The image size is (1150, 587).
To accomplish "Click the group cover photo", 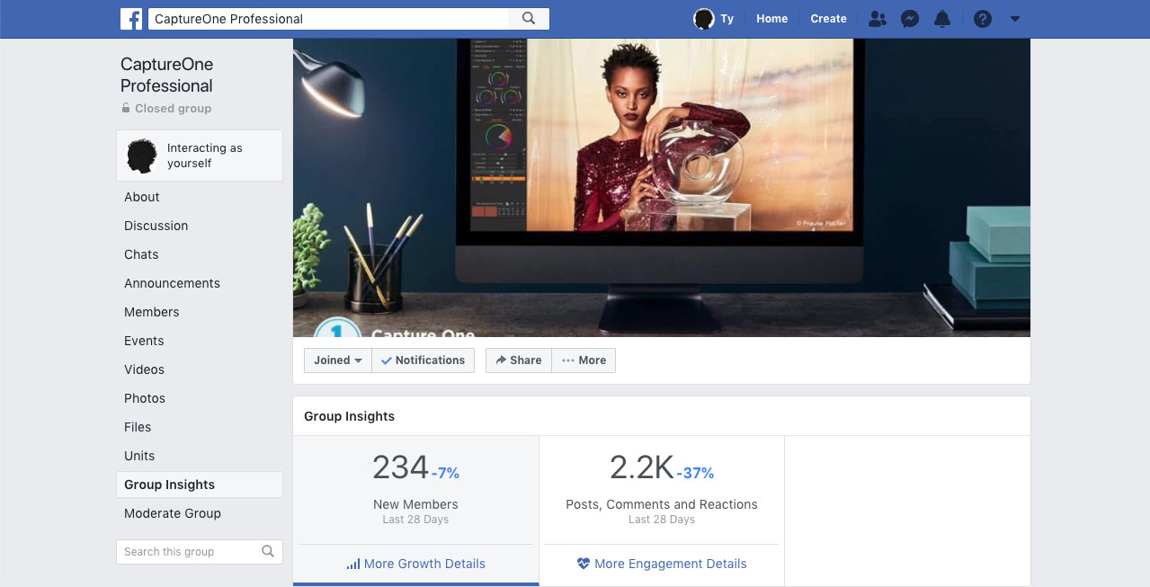I will 662,188.
